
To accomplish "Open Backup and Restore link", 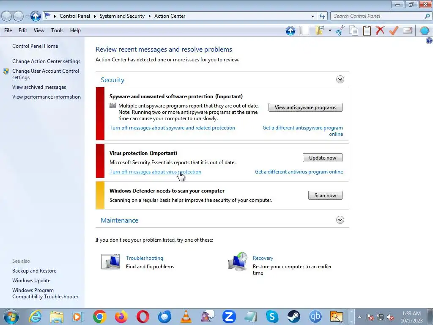I will [34, 271].
